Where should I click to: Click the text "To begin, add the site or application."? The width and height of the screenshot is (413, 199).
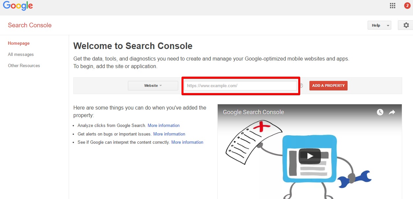115,66
